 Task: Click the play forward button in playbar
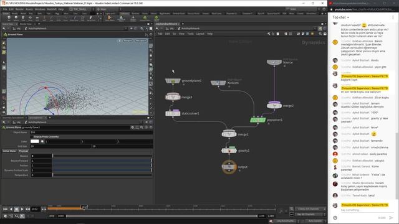point(22,209)
